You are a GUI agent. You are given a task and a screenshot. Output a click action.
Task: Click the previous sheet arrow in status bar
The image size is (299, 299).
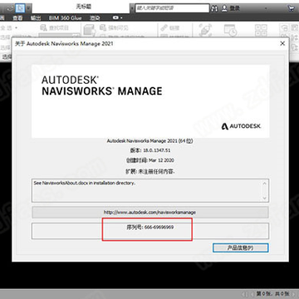click(x=252, y=294)
